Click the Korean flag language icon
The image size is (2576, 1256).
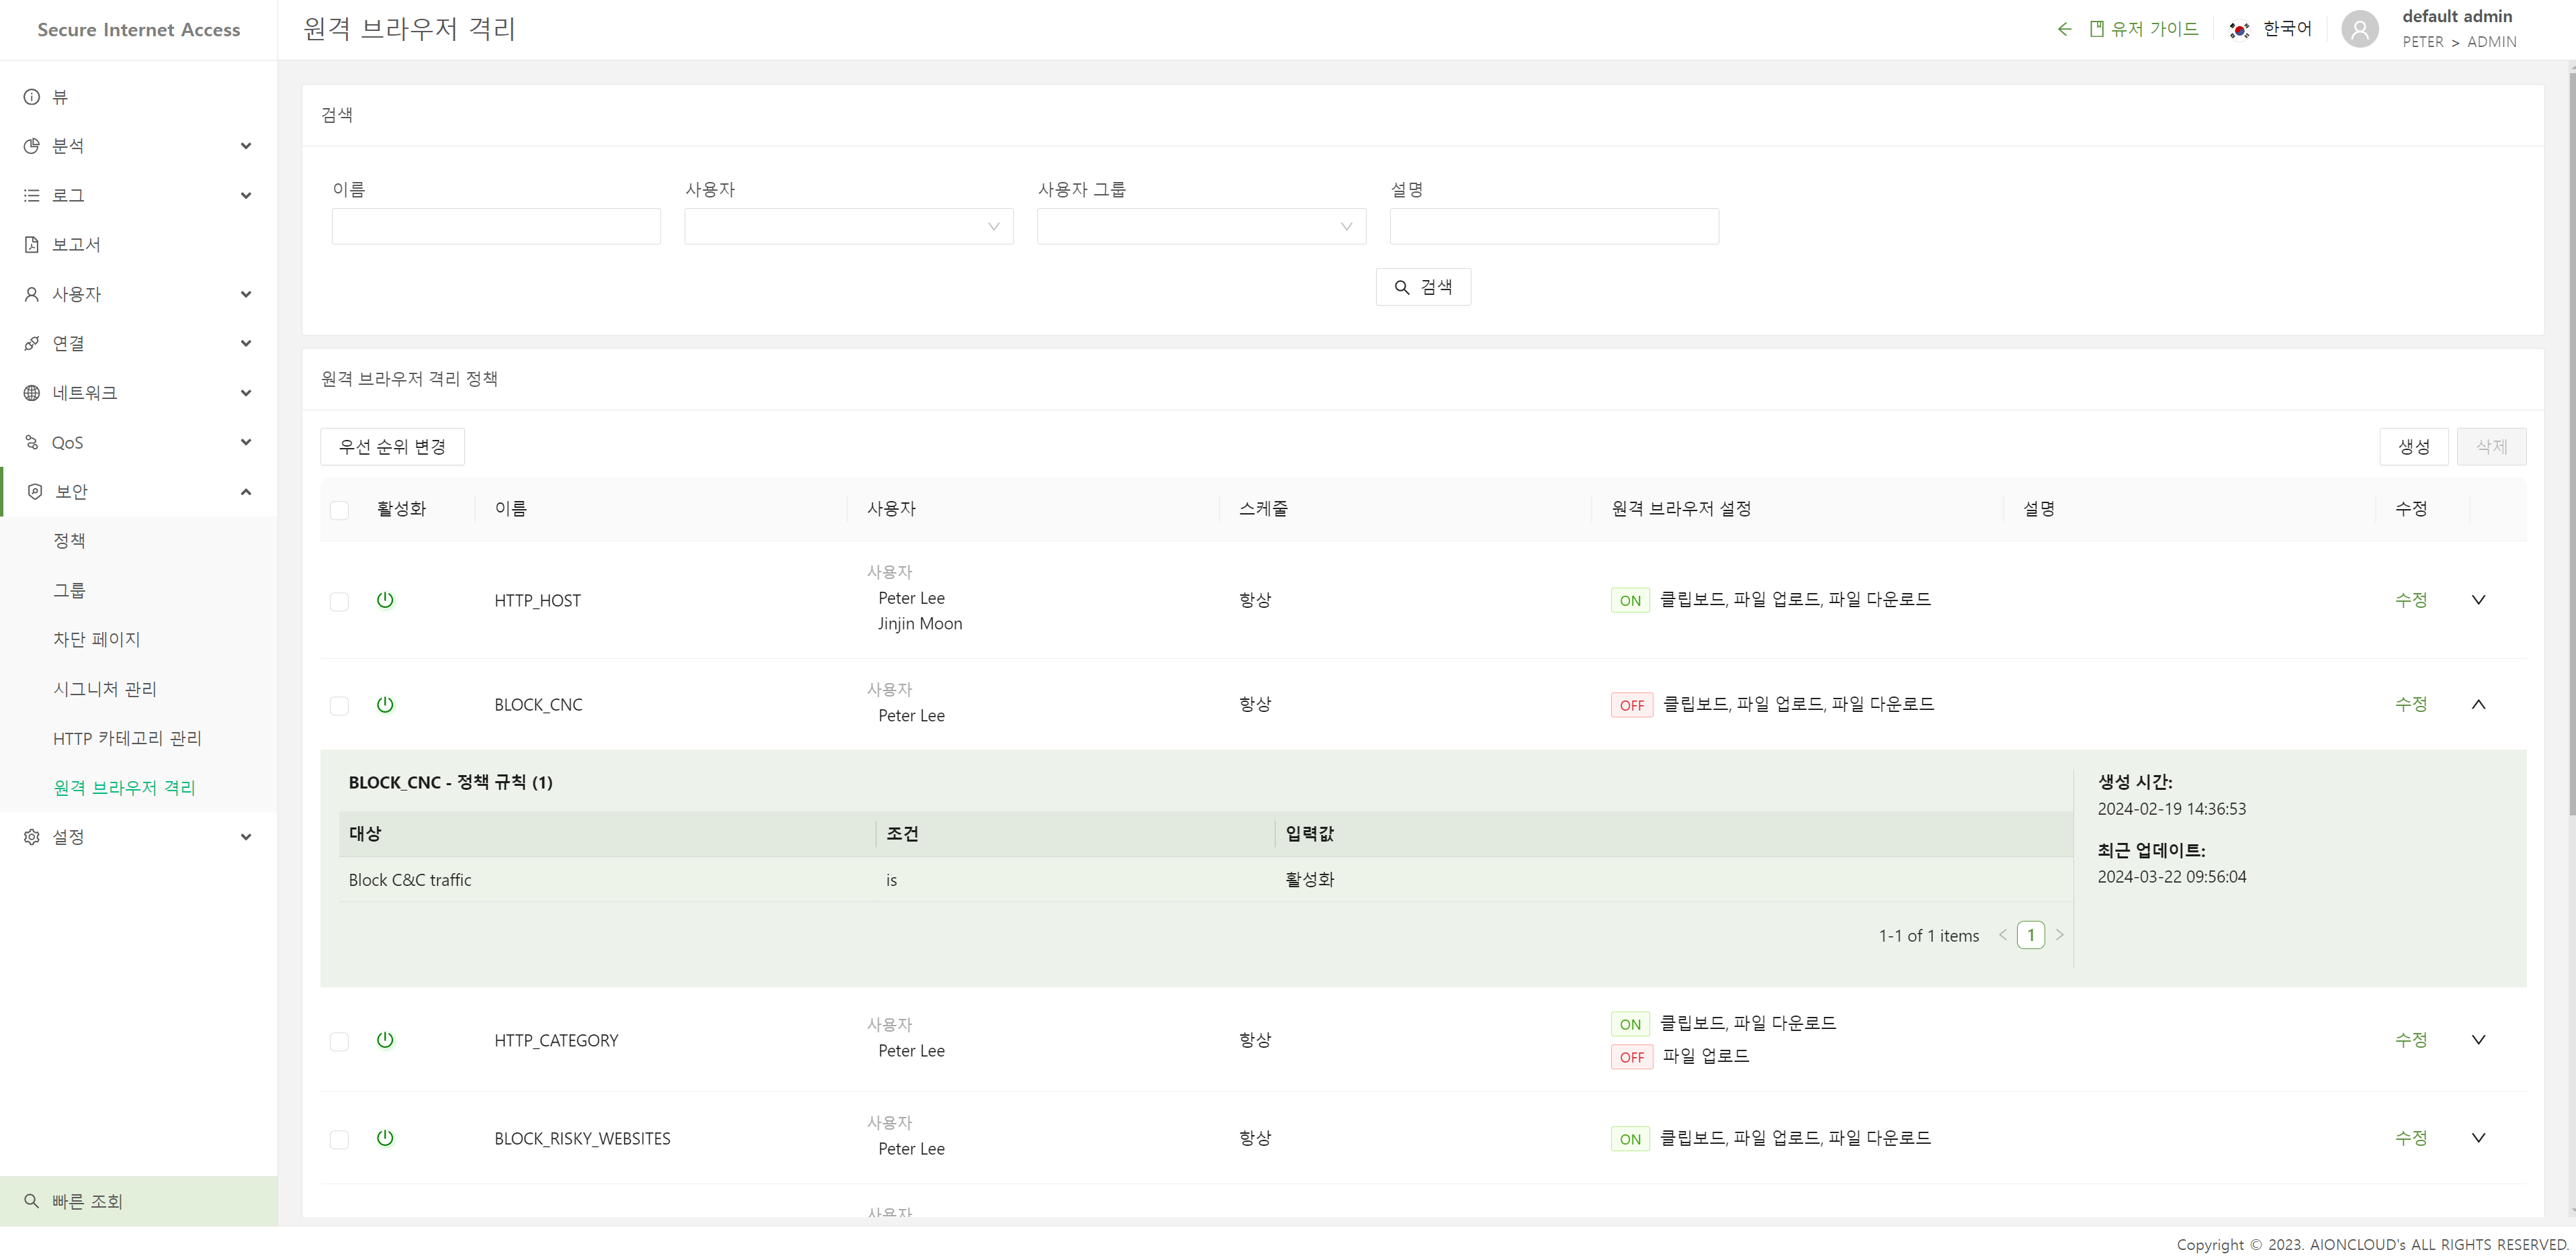coord(2240,30)
